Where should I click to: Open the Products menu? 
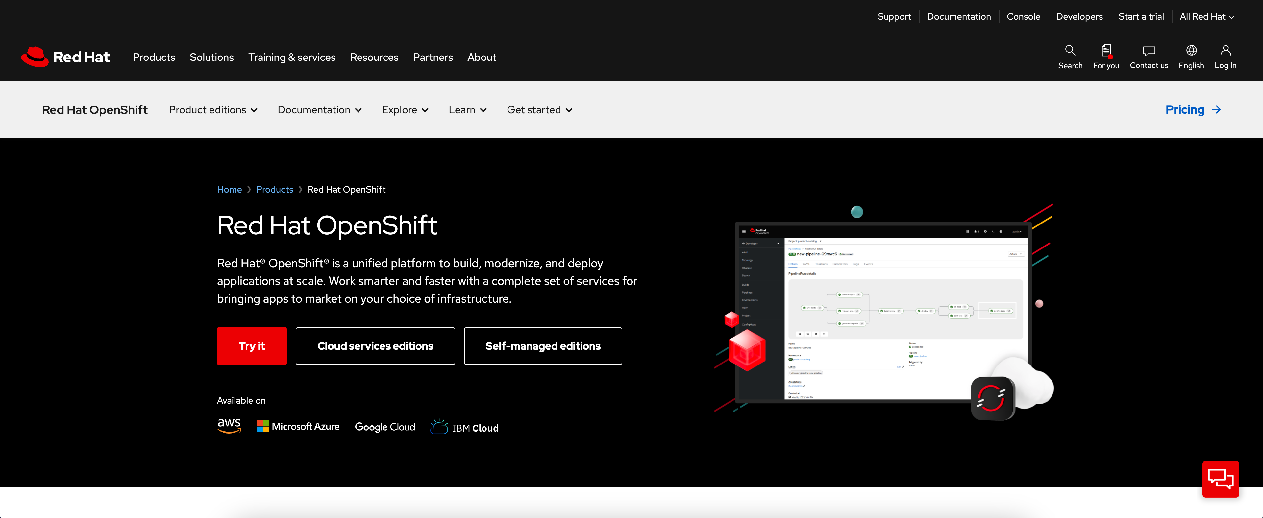[x=154, y=57]
